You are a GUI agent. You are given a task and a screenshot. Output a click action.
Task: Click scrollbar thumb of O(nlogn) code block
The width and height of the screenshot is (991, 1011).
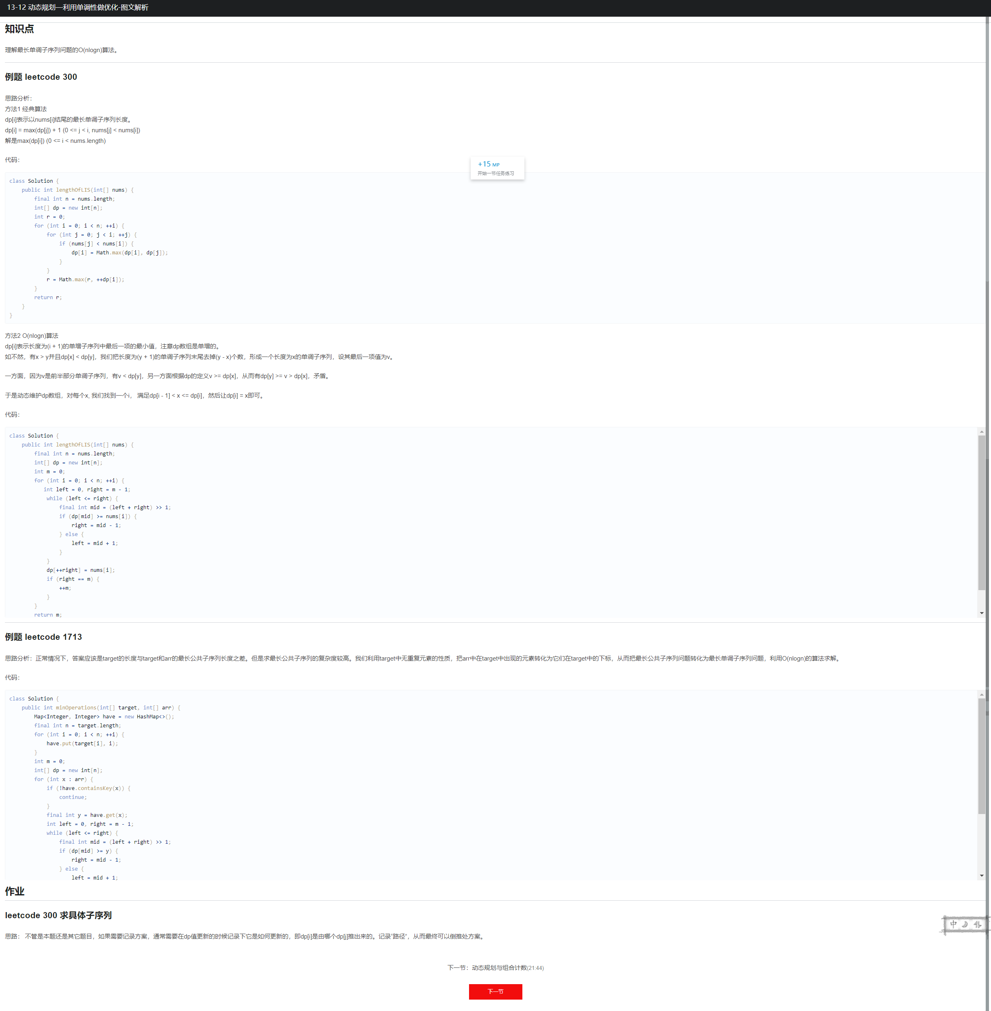click(x=981, y=512)
